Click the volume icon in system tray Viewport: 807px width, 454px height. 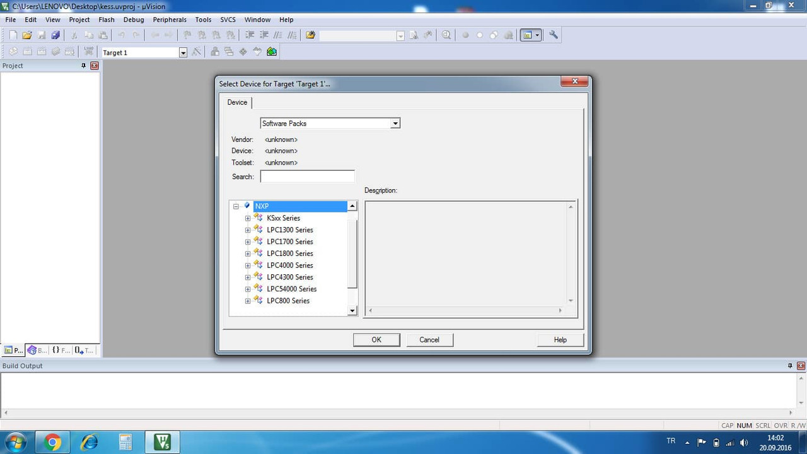(744, 443)
